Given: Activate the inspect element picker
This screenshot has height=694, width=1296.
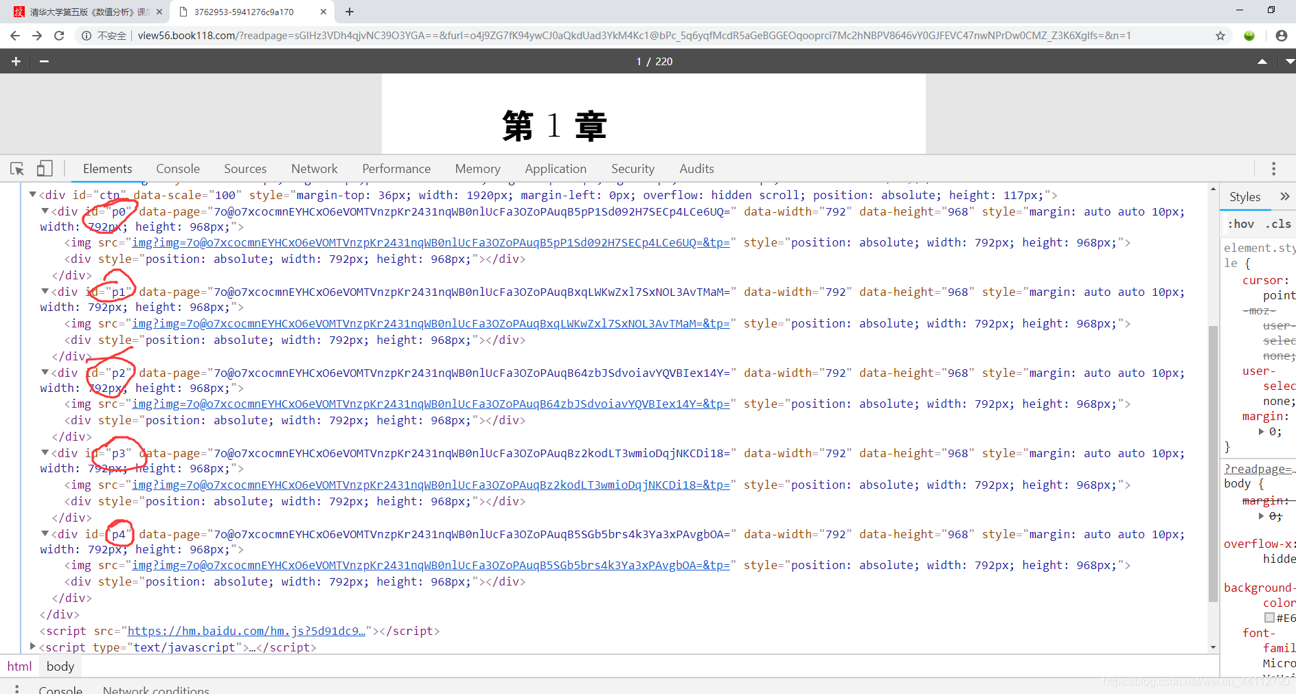Looking at the screenshot, I should (17, 168).
